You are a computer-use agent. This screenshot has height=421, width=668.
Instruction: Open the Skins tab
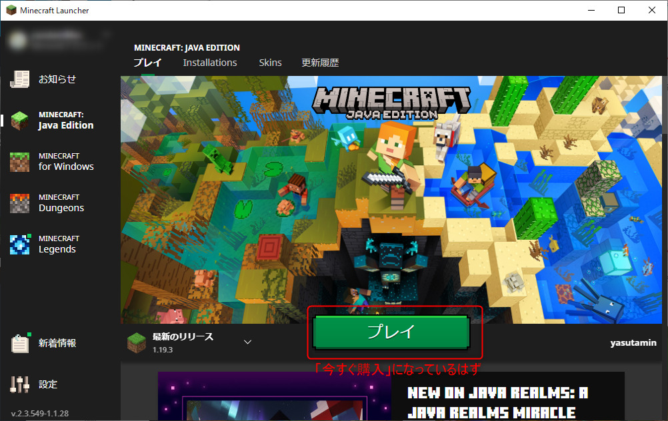(270, 63)
